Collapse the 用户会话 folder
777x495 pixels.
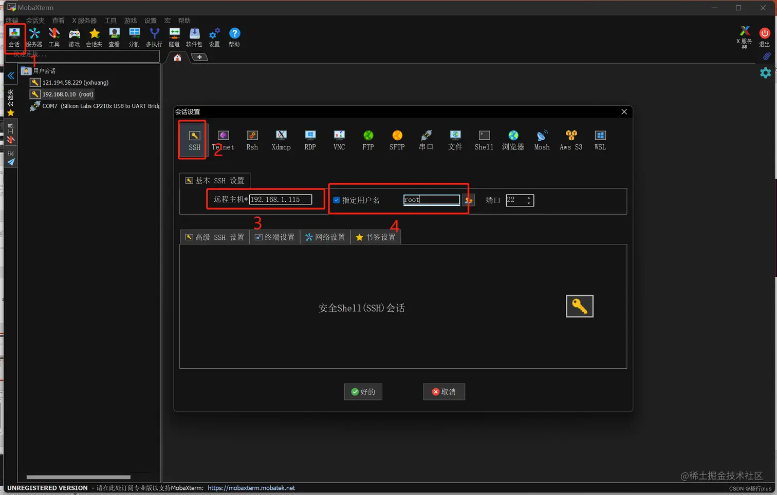click(39, 71)
